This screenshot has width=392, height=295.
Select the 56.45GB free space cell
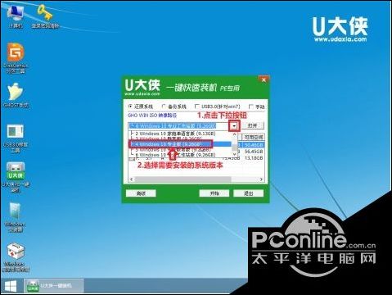254,152
